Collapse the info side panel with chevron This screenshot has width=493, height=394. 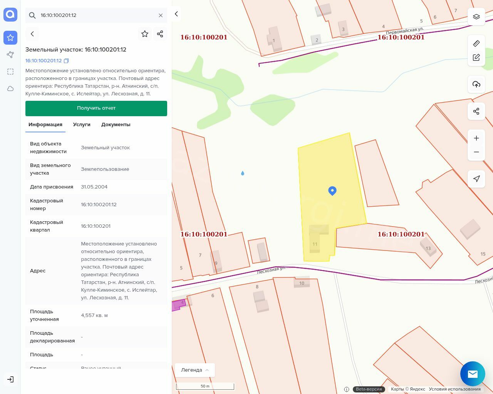[176, 14]
